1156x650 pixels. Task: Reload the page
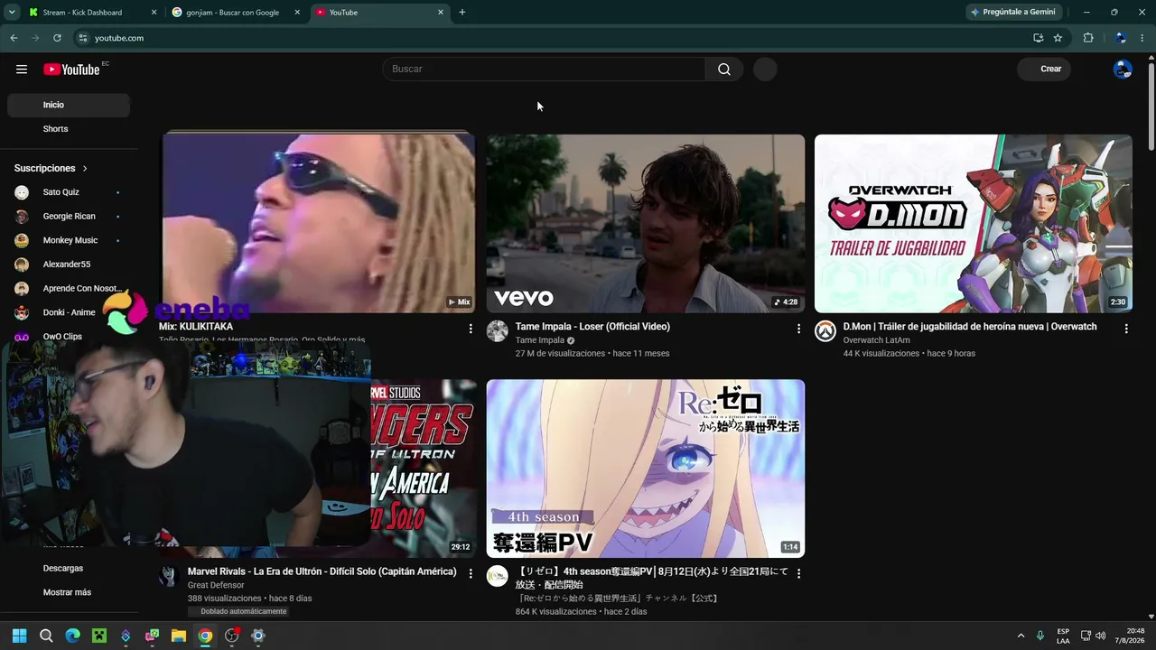click(x=57, y=38)
